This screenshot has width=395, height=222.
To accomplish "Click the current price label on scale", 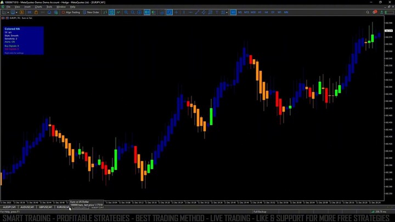I will [388, 31].
